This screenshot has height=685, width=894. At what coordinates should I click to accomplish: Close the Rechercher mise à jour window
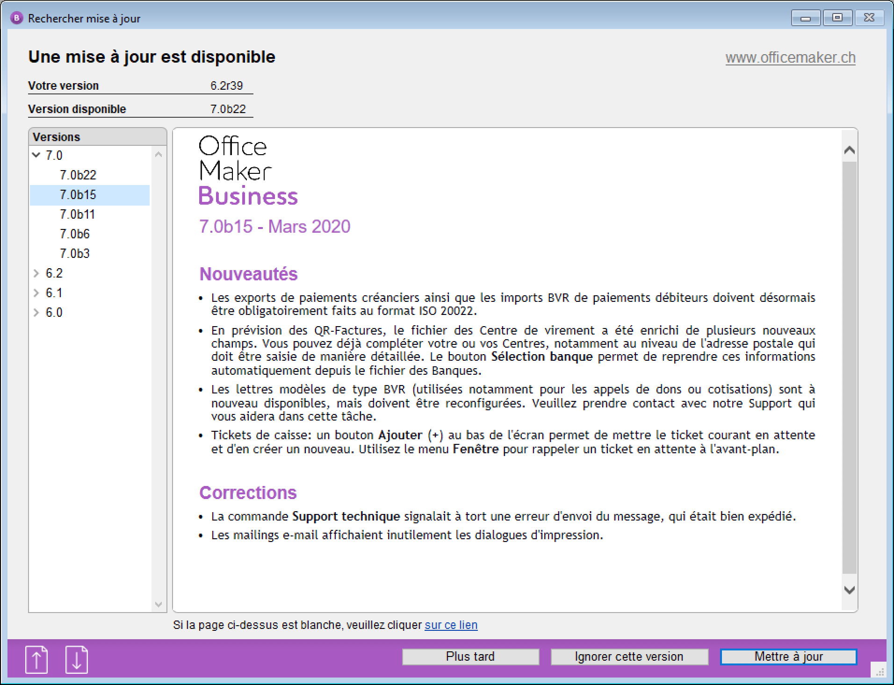pos(869,18)
